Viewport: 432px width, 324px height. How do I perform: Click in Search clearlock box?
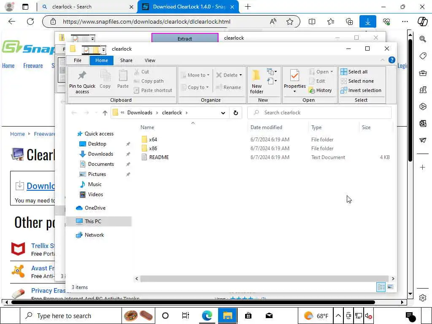pos(319,113)
